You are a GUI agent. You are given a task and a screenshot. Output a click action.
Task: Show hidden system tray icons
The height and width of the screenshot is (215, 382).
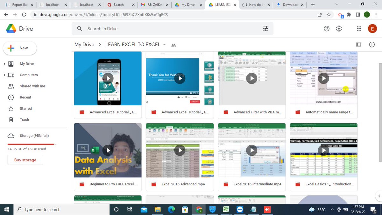pos(332,209)
